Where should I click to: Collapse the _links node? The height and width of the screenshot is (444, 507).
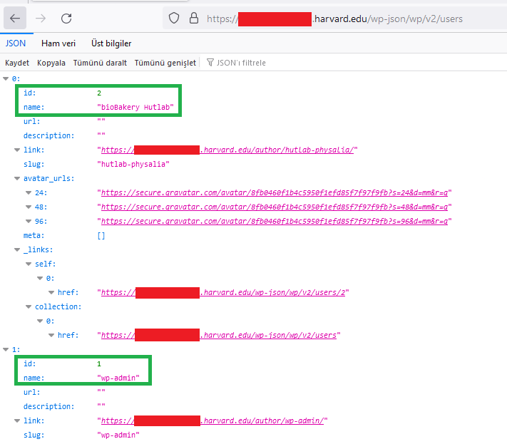click(17, 249)
